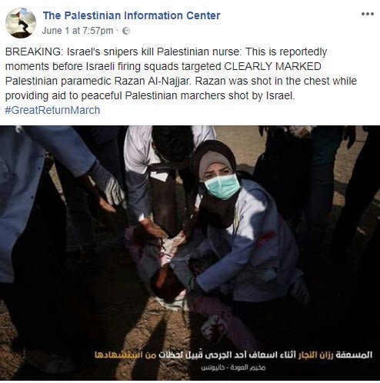Open the attached post photo
Viewport: 380px width, 383px height.
190,253
